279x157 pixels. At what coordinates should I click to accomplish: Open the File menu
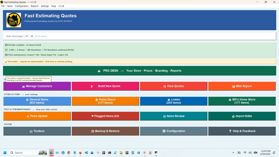tap(3, 6)
